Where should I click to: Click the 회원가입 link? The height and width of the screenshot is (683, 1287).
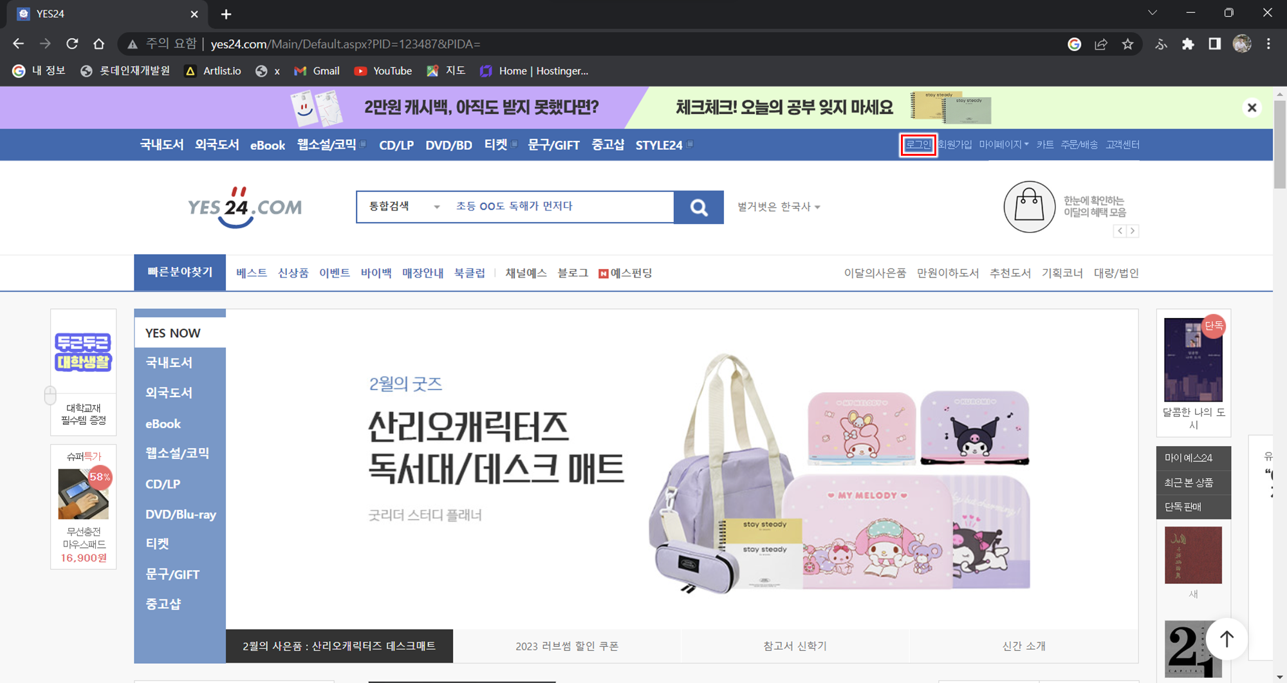(954, 145)
